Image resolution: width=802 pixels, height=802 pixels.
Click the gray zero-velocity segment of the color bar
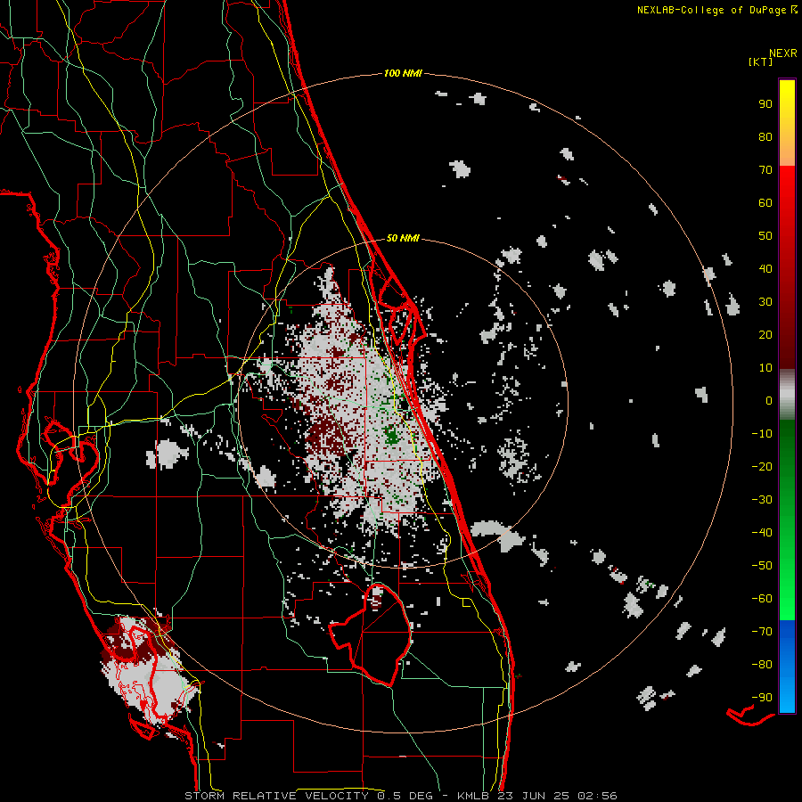(787, 395)
